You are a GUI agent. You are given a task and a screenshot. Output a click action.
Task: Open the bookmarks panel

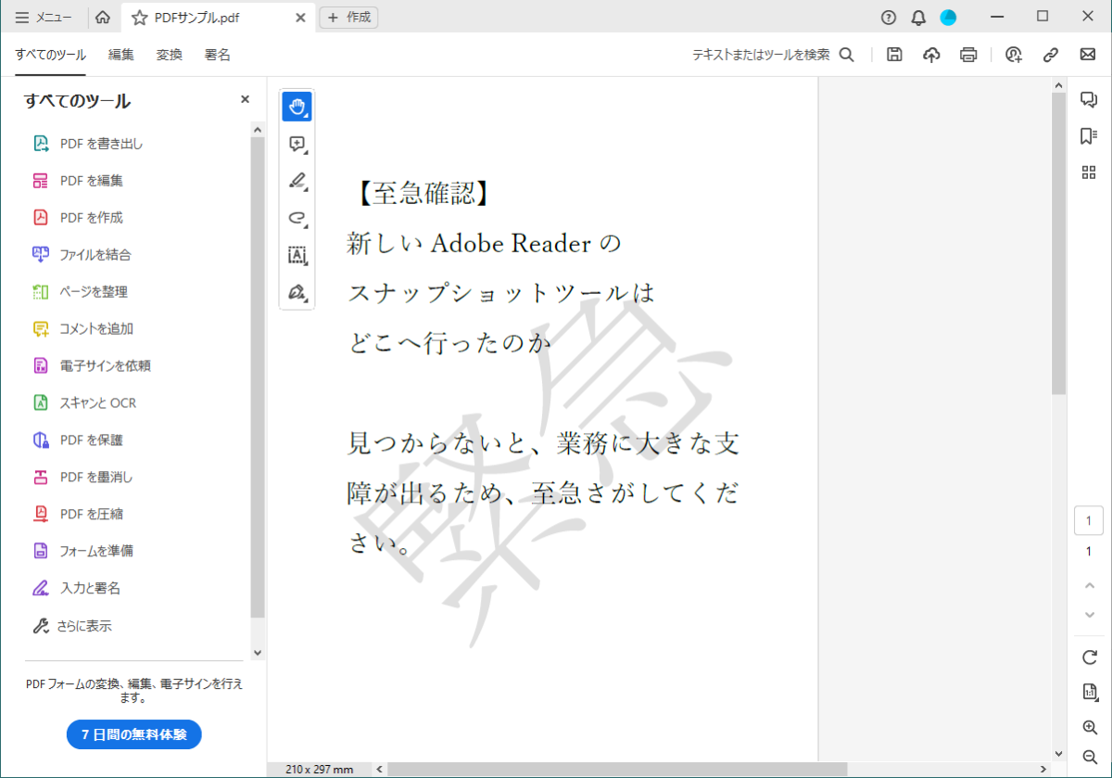point(1089,136)
